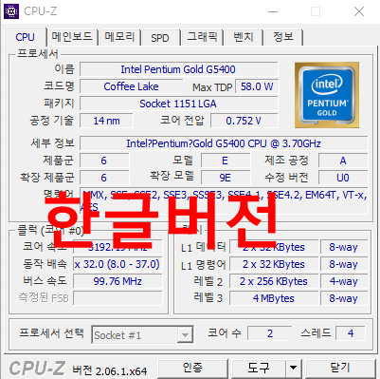The image size is (380, 379).
Task: Click the 인증 button
Action: pyautogui.click(x=192, y=369)
